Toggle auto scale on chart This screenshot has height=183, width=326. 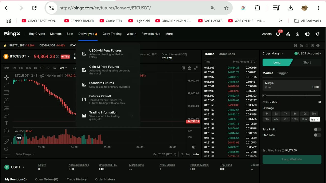click(x=196, y=154)
